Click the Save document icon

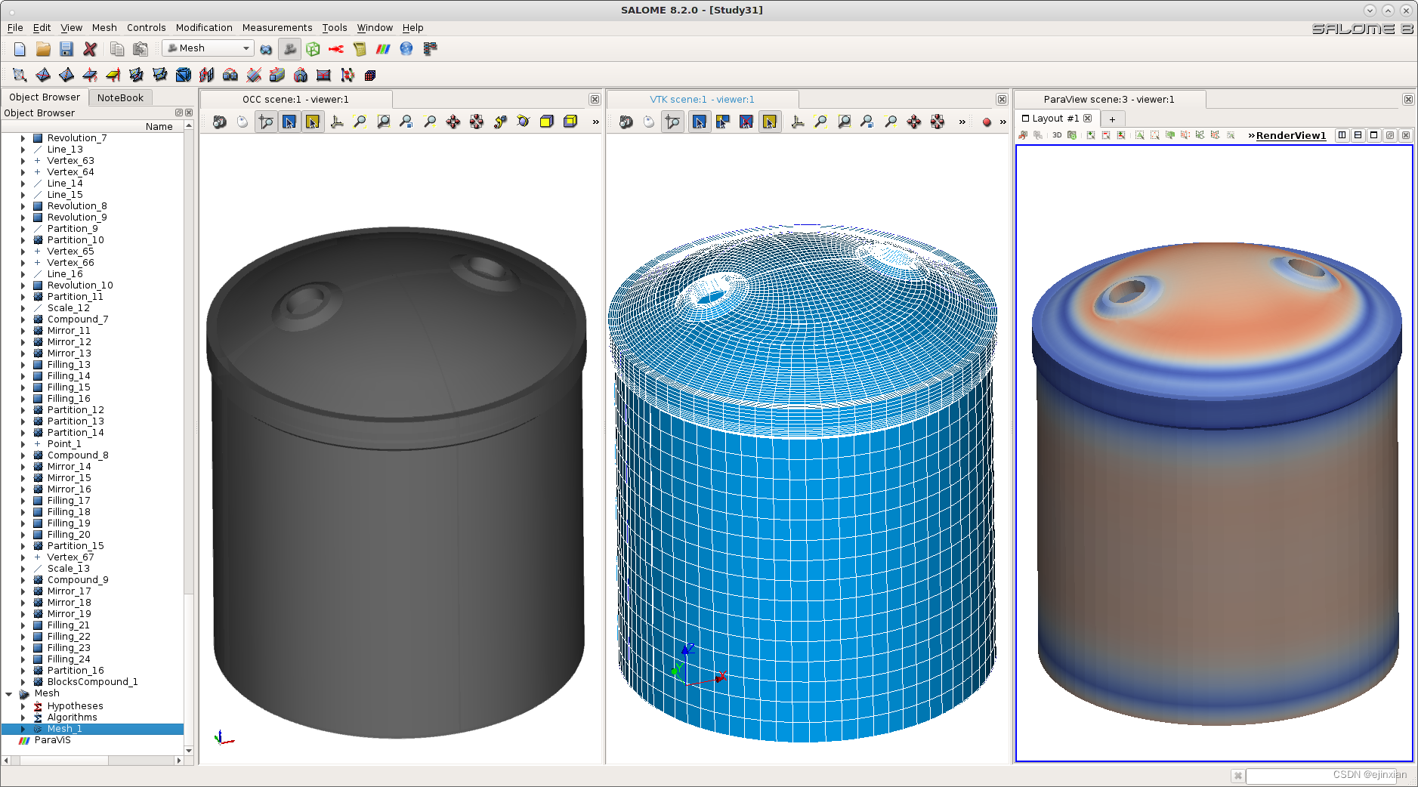pyautogui.click(x=66, y=49)
